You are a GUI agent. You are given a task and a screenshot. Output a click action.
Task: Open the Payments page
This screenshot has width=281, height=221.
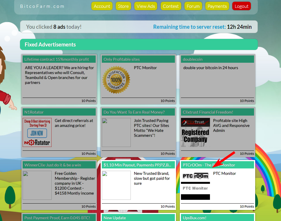point(217,6)
